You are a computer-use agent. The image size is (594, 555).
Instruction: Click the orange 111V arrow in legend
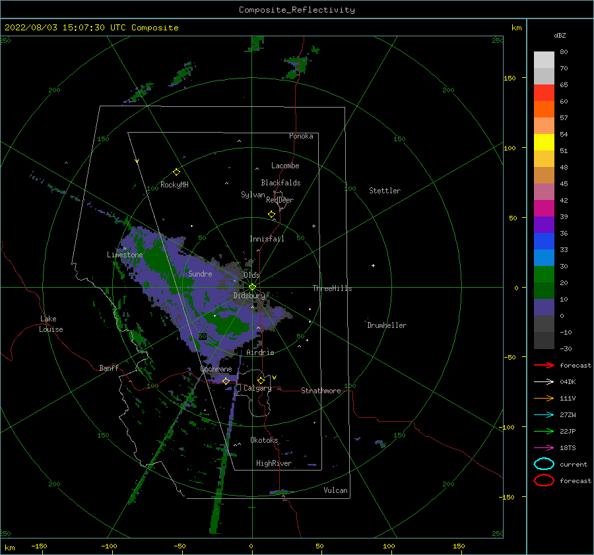point(544,398)
